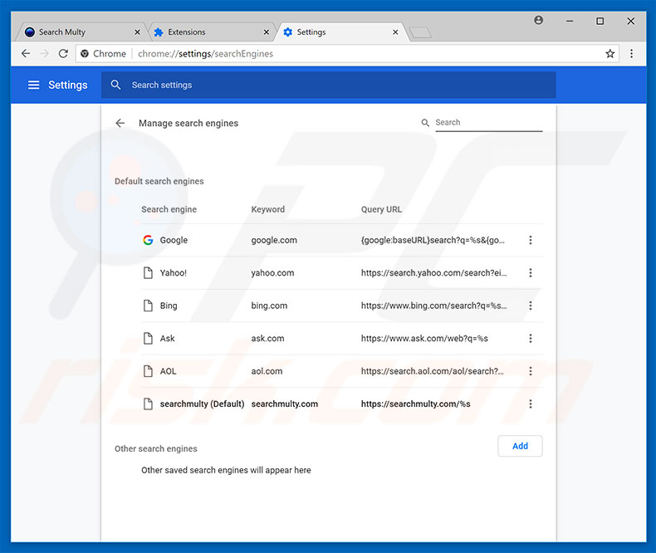Click the search engines filter field
This screenshot has width=656, height=553.
pyautogui.click(x=488, y=123)
